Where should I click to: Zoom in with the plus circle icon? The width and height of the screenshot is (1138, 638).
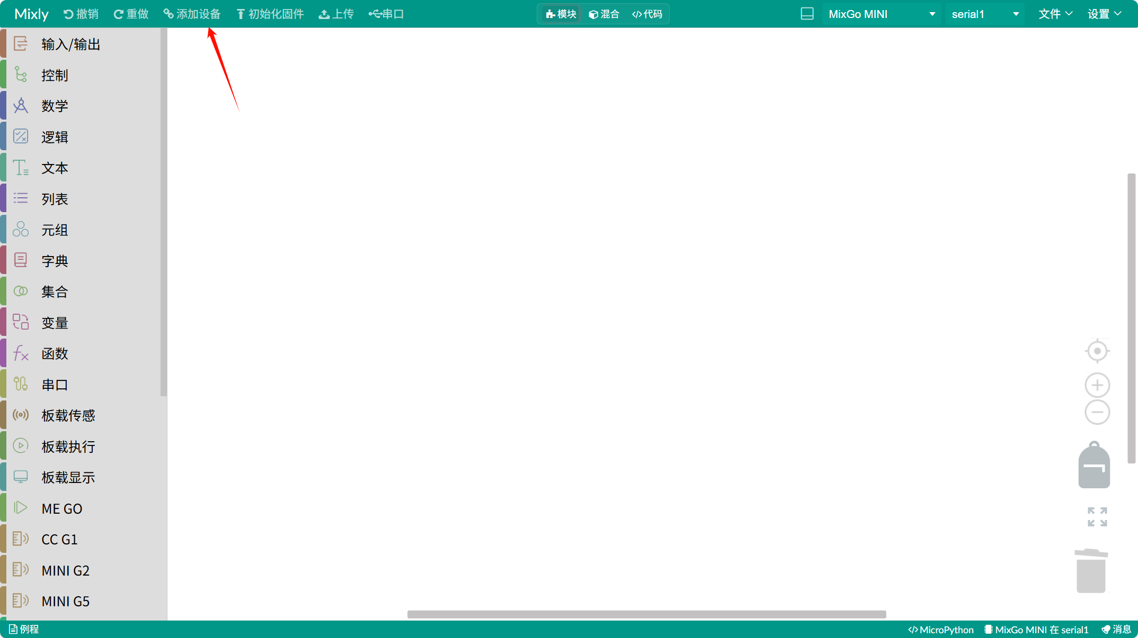click(x=1097, y=385)
